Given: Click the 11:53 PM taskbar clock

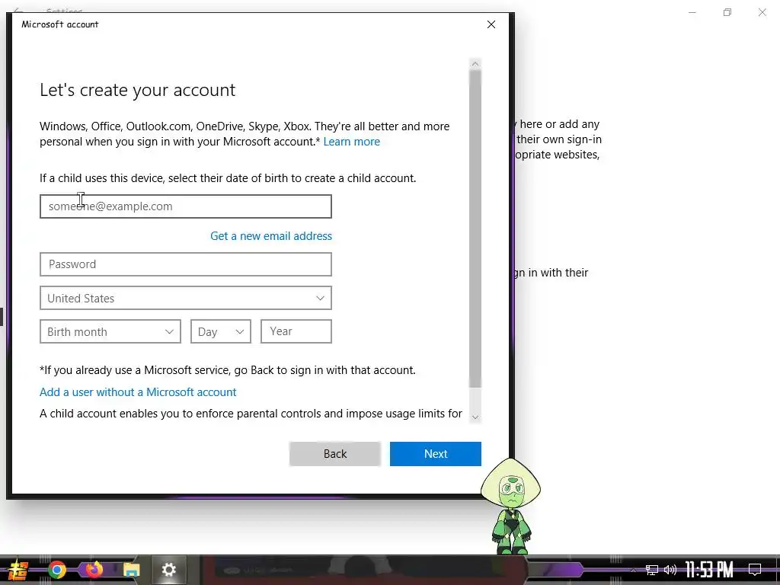Looking at the screenshot, I should (709, 570).
